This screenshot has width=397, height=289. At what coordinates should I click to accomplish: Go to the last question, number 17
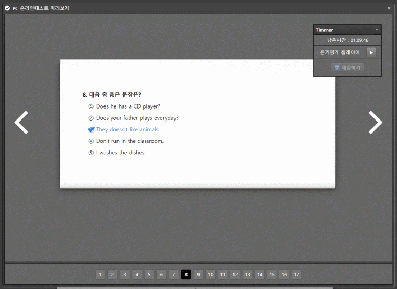[296, 274]
